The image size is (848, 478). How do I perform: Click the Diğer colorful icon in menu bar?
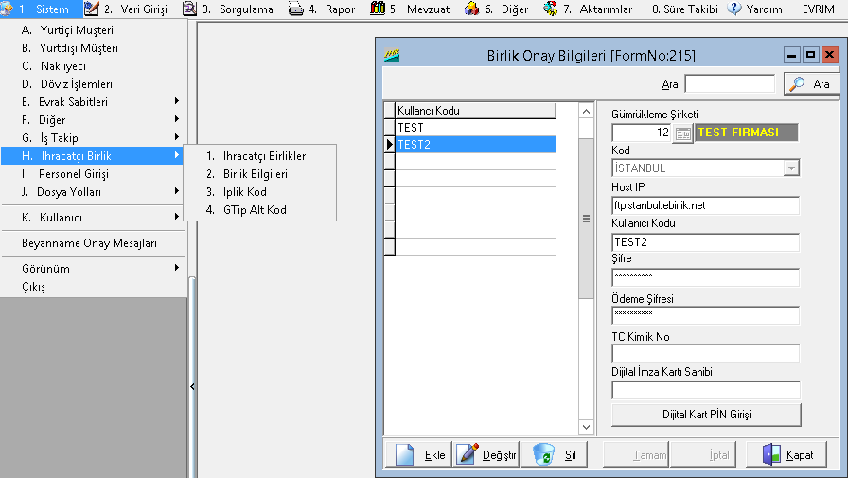click(x=471, y=9)
